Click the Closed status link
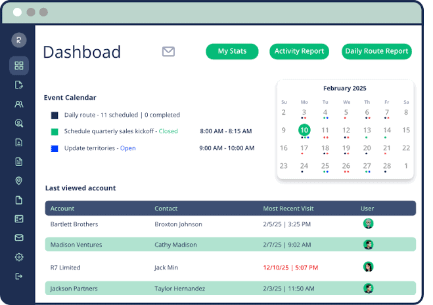This screenshot has width=433, height=305. (x=168, y=131)
